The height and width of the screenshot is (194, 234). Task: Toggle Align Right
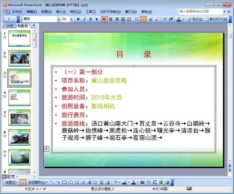click(x=117, y=19)
